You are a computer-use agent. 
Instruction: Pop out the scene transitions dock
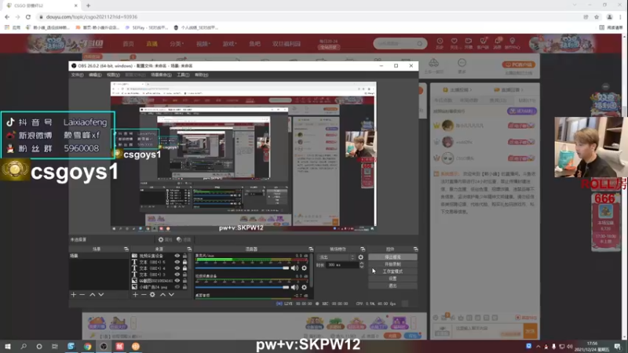(363, 249)
